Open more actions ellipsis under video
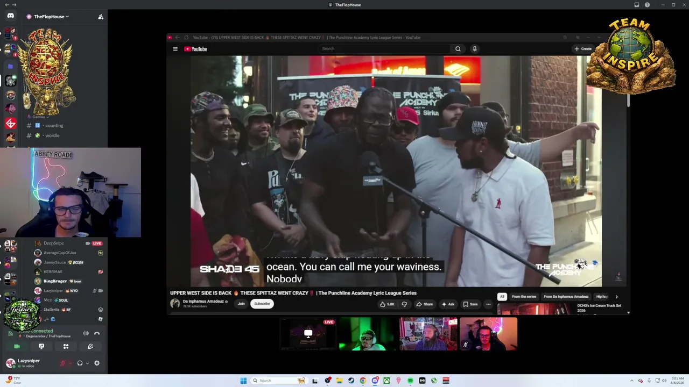This screenshot has height=387, width=689. click(x=488, y=304)
